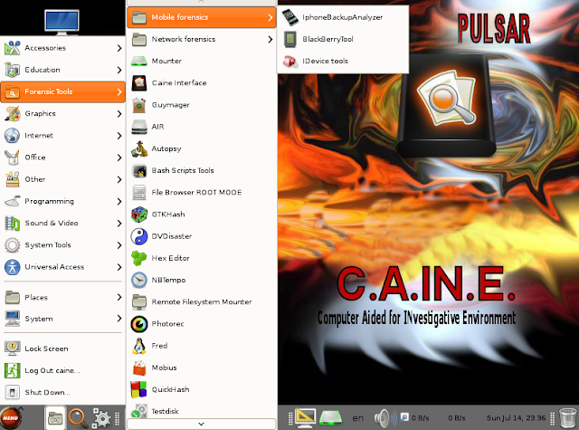The image size is (579, 430).
Task: Open File Browser ROOT MODE
Action: pos(201,192)
